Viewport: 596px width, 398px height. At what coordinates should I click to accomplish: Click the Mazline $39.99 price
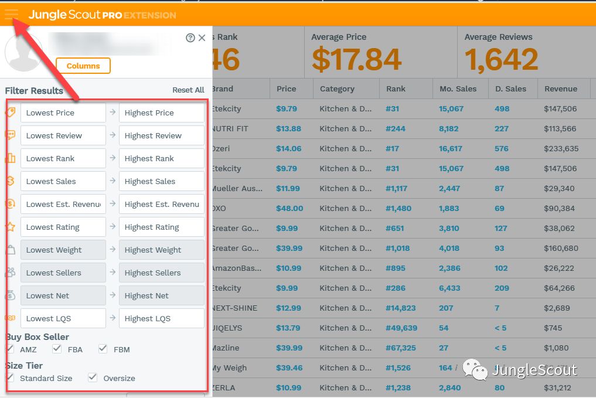290,348
